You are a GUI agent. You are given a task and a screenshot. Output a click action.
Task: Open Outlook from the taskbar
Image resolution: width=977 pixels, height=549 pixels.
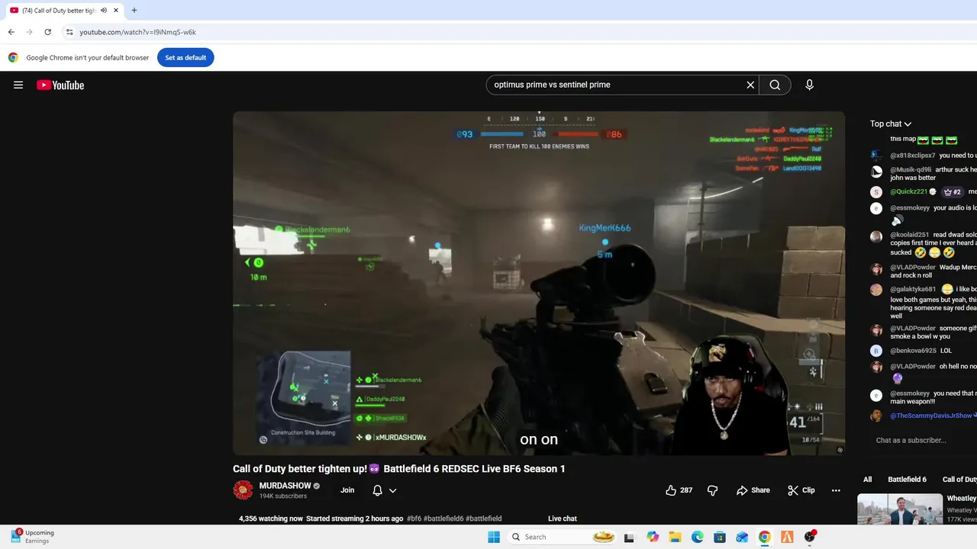tap(742, 537)
